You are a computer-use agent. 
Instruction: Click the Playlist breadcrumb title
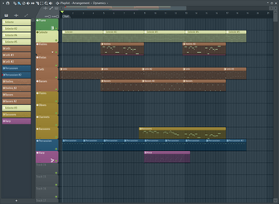click(x=65, y=3)
